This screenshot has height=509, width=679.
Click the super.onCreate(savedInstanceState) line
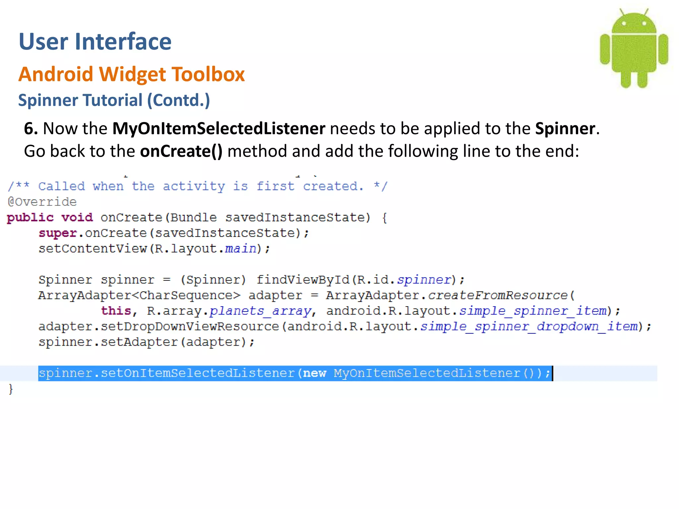point(174,233)
